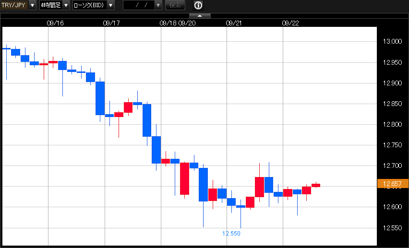Click the 09/17 date label
409x248 pixels.
[111, 23]
